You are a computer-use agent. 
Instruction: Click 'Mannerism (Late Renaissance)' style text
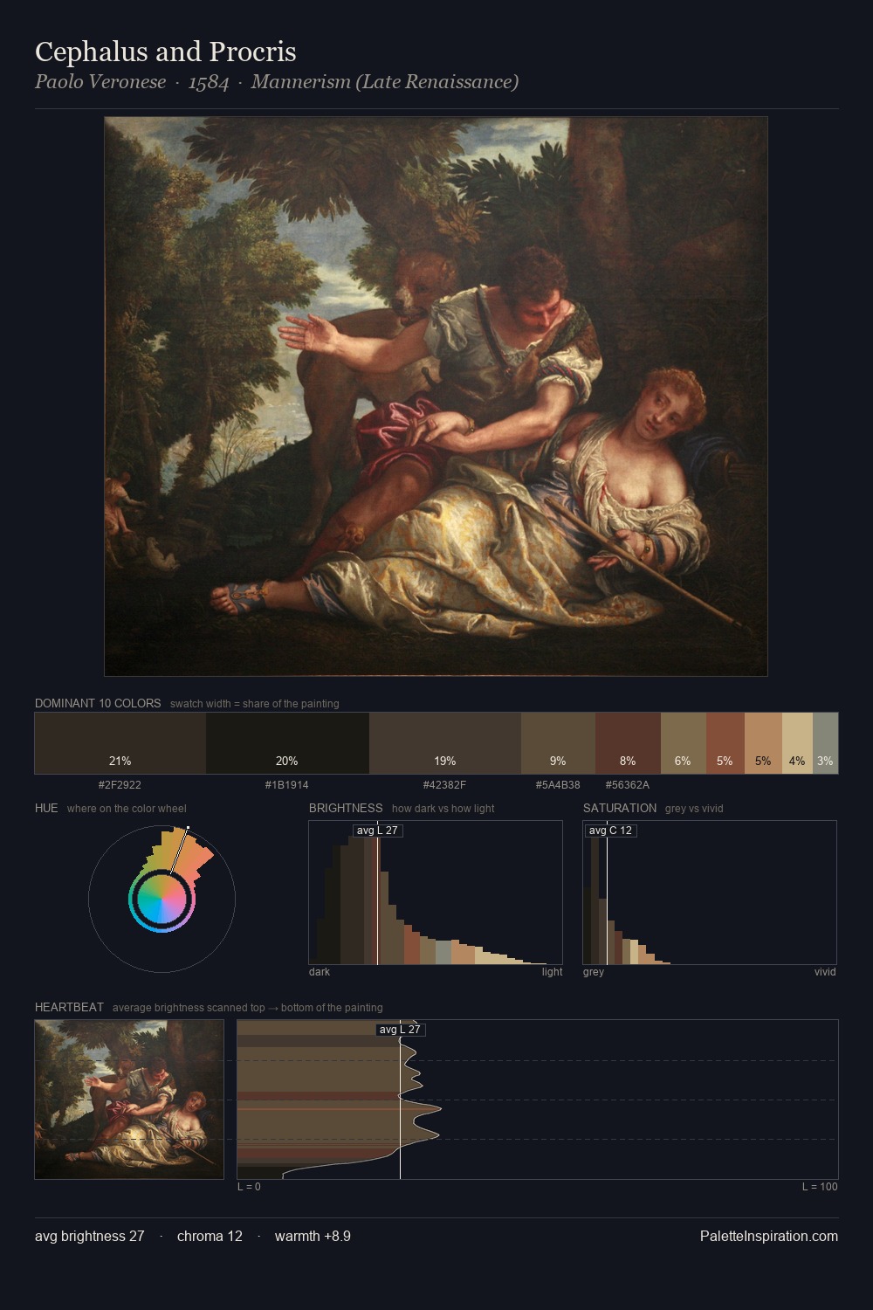pos(385,82)
